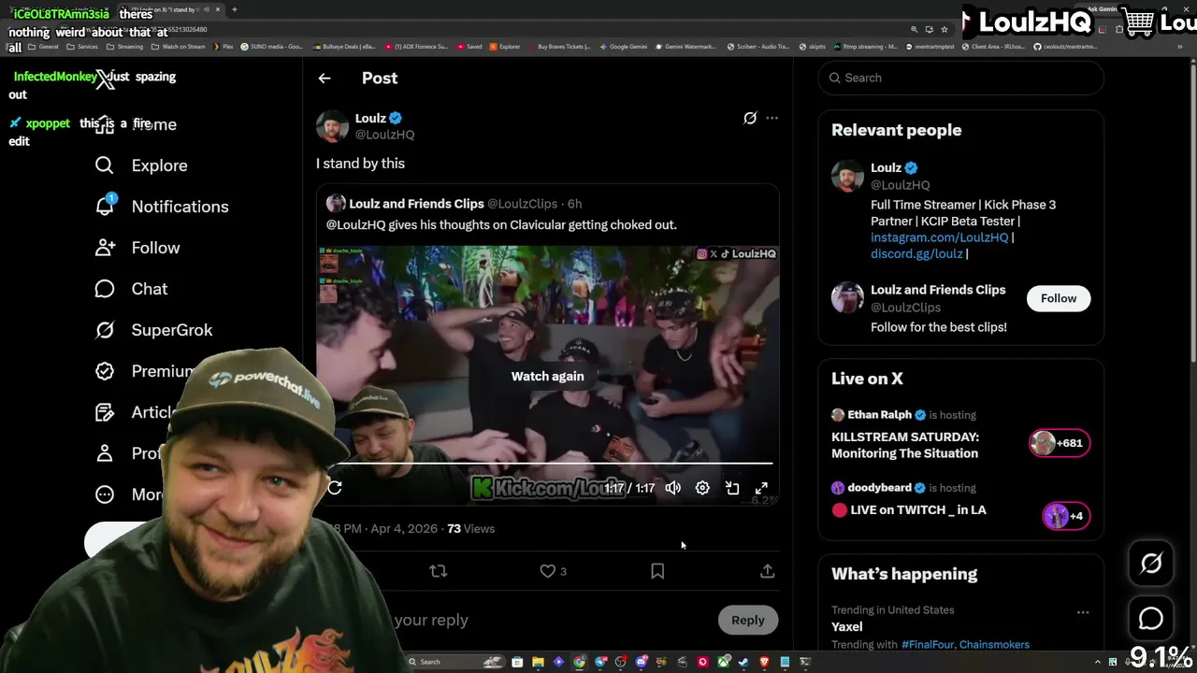Click the Grok icon on the post header

[750, 118]
